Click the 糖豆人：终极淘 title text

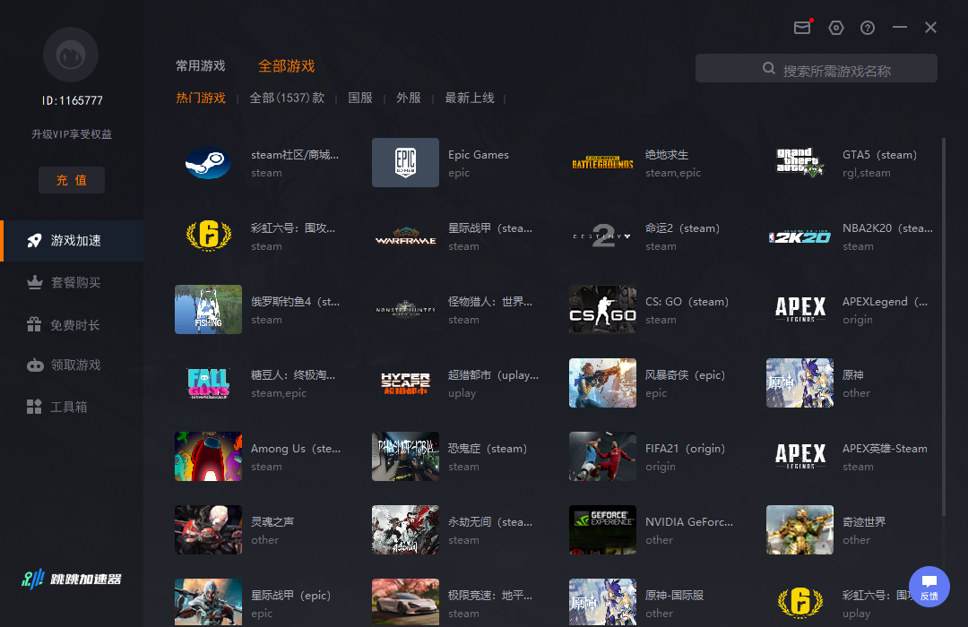(x=293, y=375)
